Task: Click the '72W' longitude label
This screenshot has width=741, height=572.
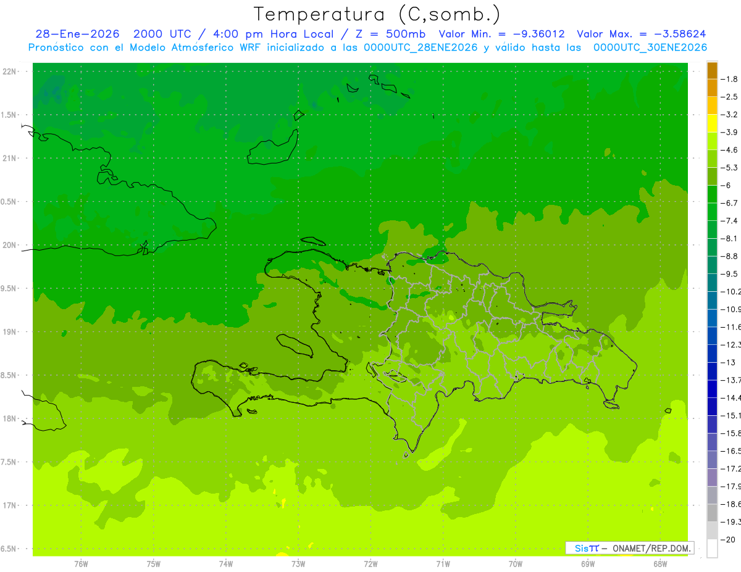Action: pyautogui.click(x=371, y=564)
